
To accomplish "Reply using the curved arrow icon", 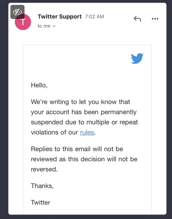I will pyautogui.click(x=137, y=19).
